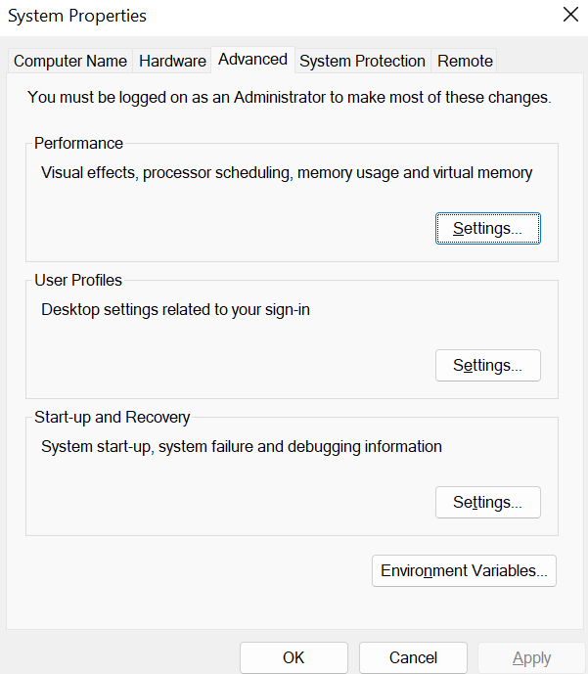This screenshot has width=588, height=674.
Task: Open Performance settings
Action: click(487, 229)
